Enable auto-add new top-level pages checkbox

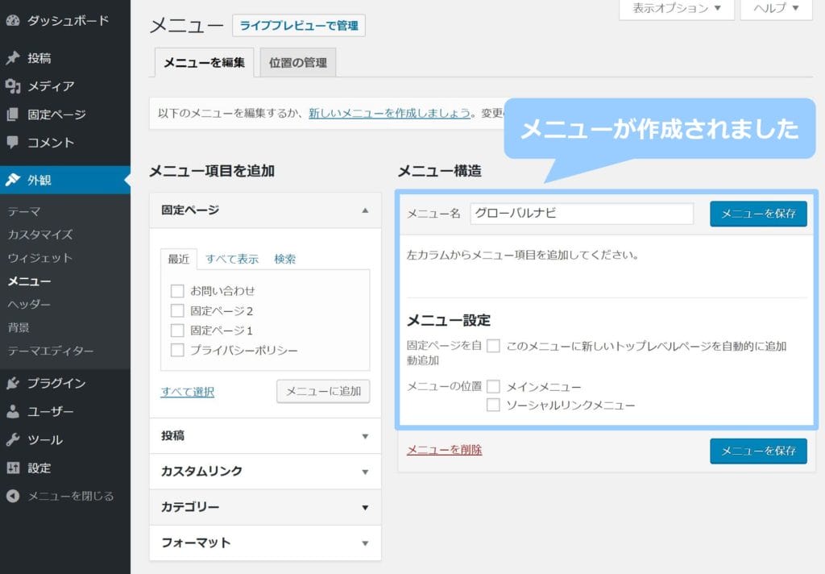coord(493,346)
